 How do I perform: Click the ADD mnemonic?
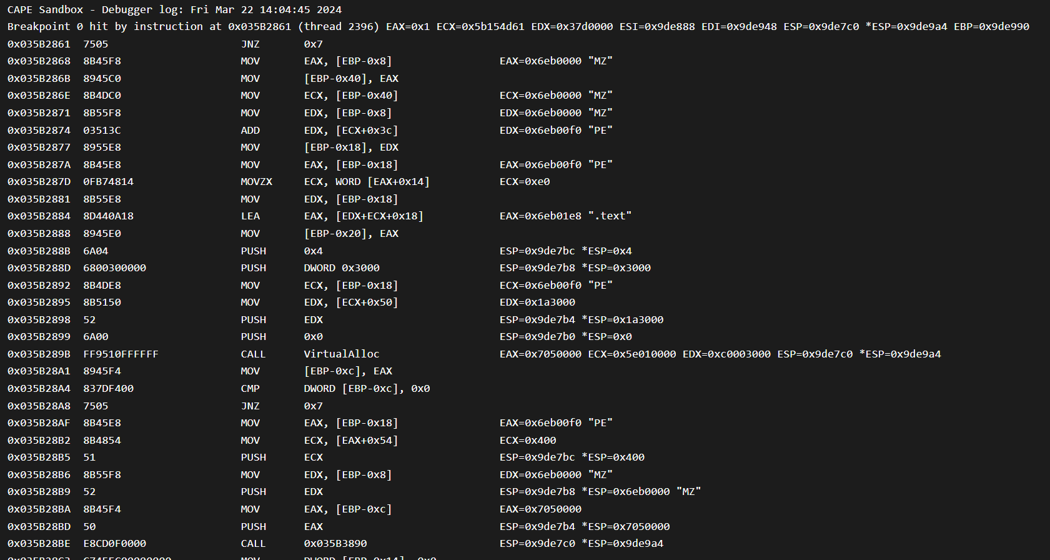tap(250, 130)
